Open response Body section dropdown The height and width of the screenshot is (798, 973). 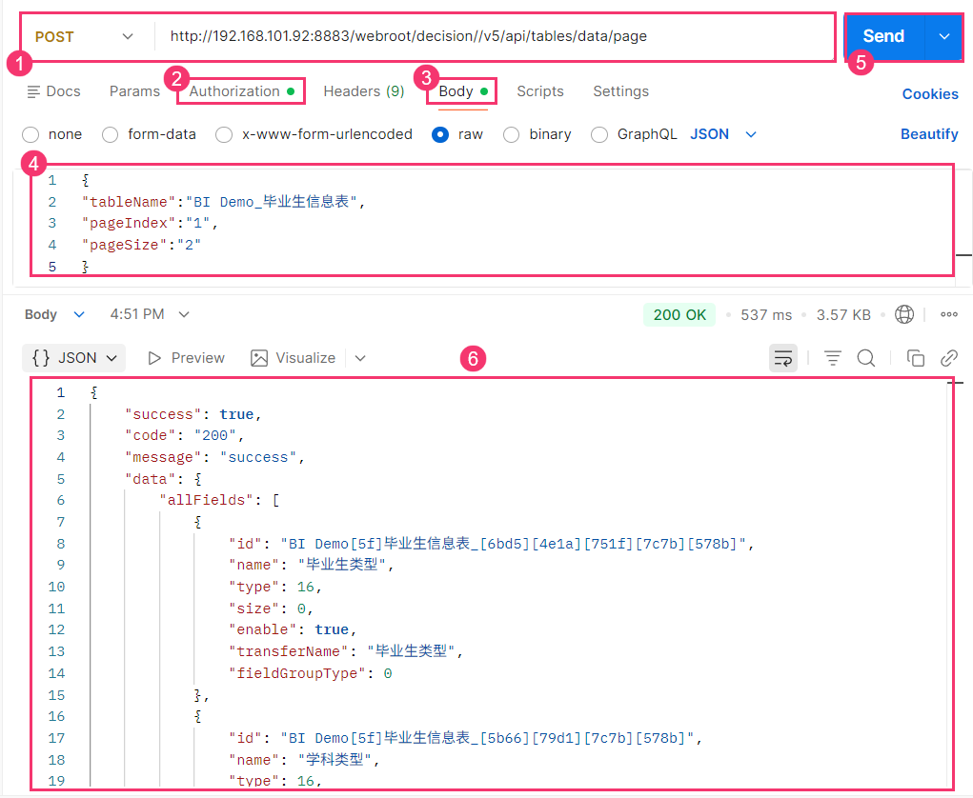click(54, 314)
